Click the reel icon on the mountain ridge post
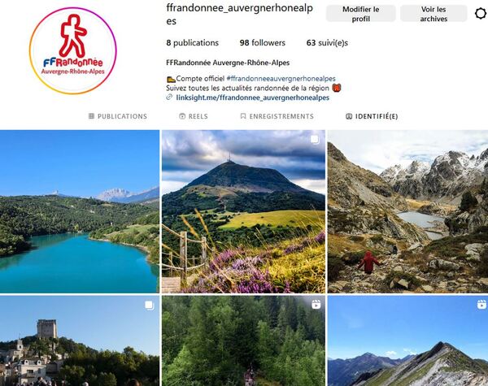 (x=481, y=305)
